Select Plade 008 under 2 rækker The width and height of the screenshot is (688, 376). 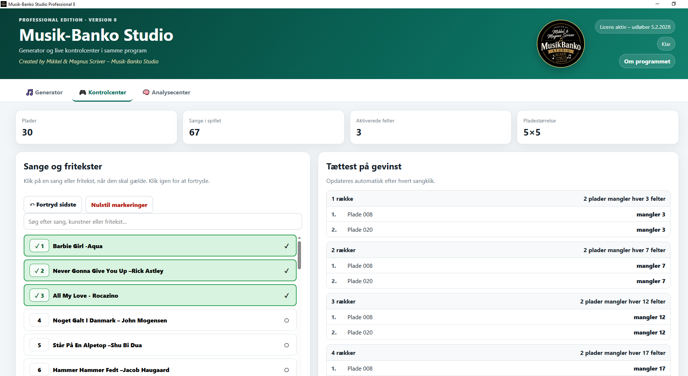pyautogui.click(x=498, y=266)
